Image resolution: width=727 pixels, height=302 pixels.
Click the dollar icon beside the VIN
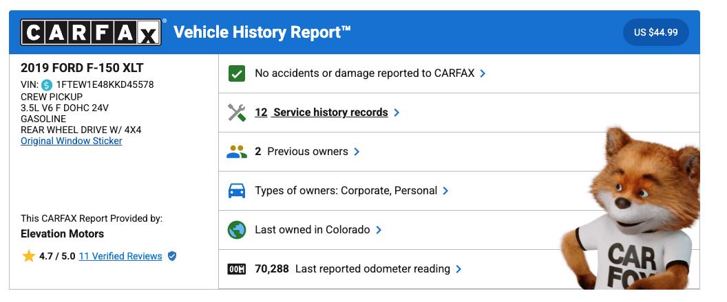pyautogui.click(x=47, y=85)
